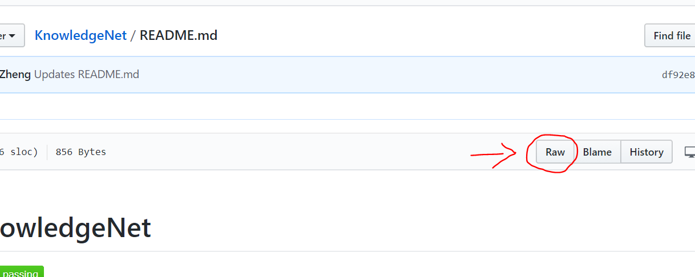Click the slash separator in the breadcrumb
The height and width of the screenshot is (277, 695).
click(x=133, y=35)
